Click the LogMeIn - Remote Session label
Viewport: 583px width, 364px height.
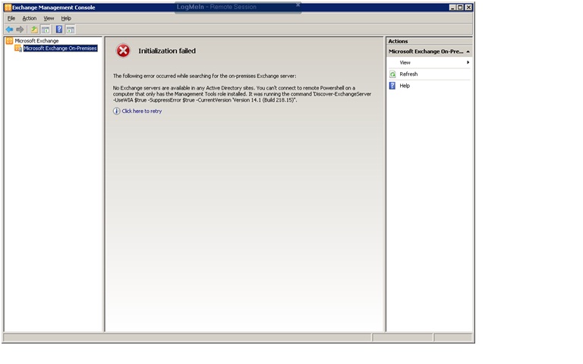tap(216, 7)
